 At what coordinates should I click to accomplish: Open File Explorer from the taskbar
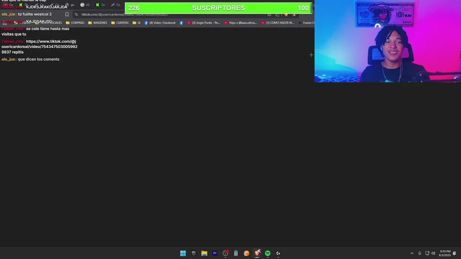(x=204, y=253)
